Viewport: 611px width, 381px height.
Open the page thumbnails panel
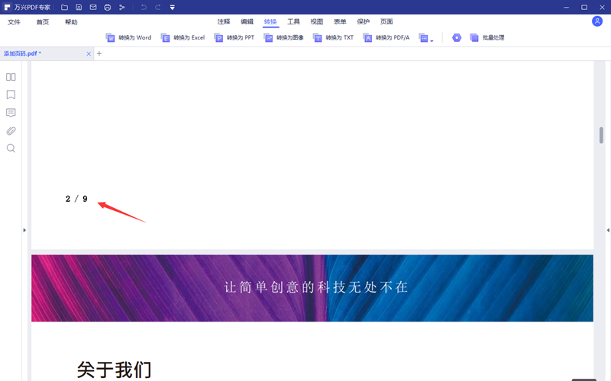coord(11,77)
